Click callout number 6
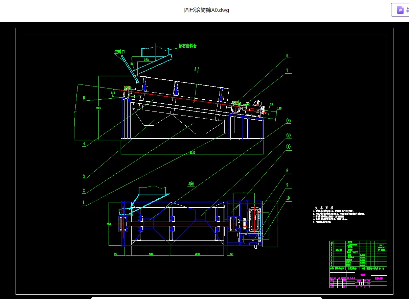The image size is (409, 299). click(287, 56)
